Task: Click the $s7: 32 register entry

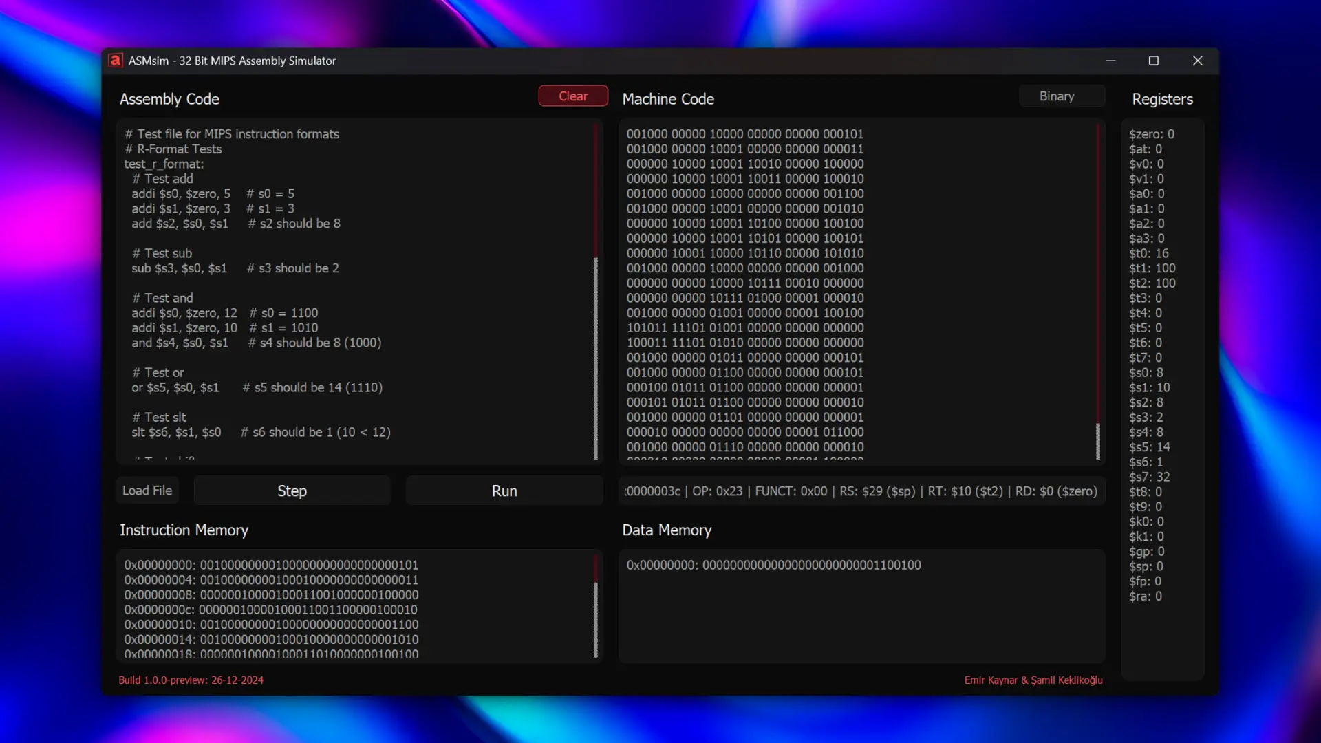Action: (1150, 477)
